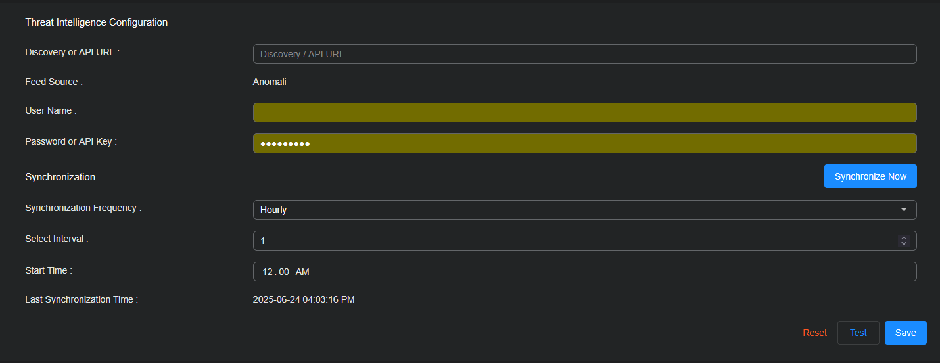Save the threat intelligence configuration

tap(905, 333)
